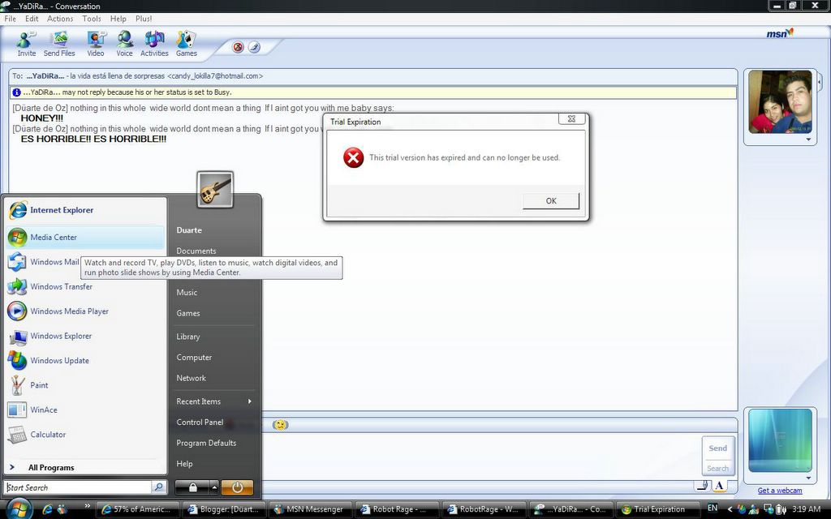Open the Actions menu

60,19
